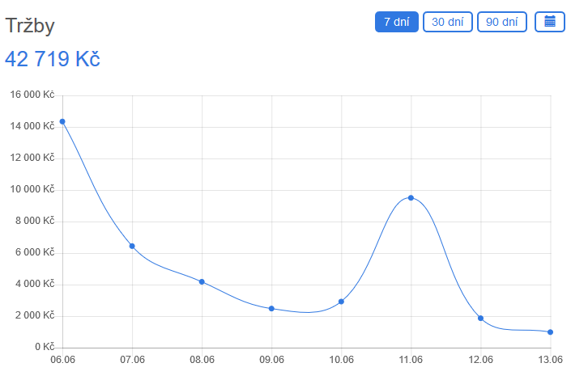
Task: Click the 11.06 peak data point
Action: pos(411,197)
